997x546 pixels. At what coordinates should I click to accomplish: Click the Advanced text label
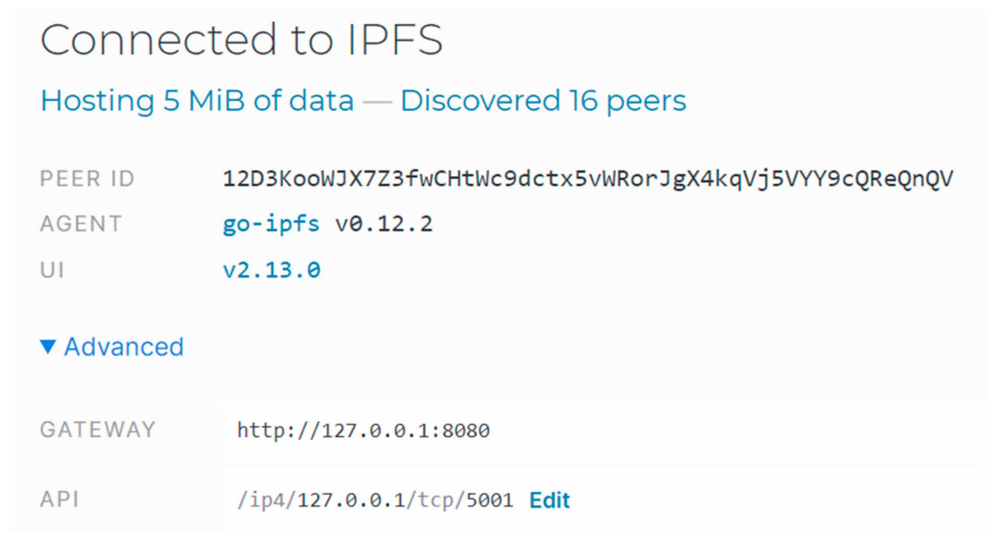click(x=124, y=346)
